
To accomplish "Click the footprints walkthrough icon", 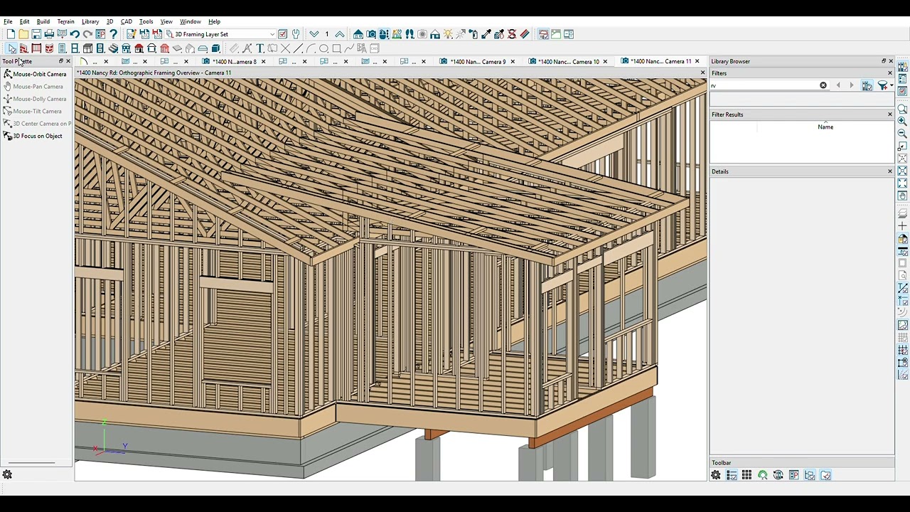I will [409, 34].
